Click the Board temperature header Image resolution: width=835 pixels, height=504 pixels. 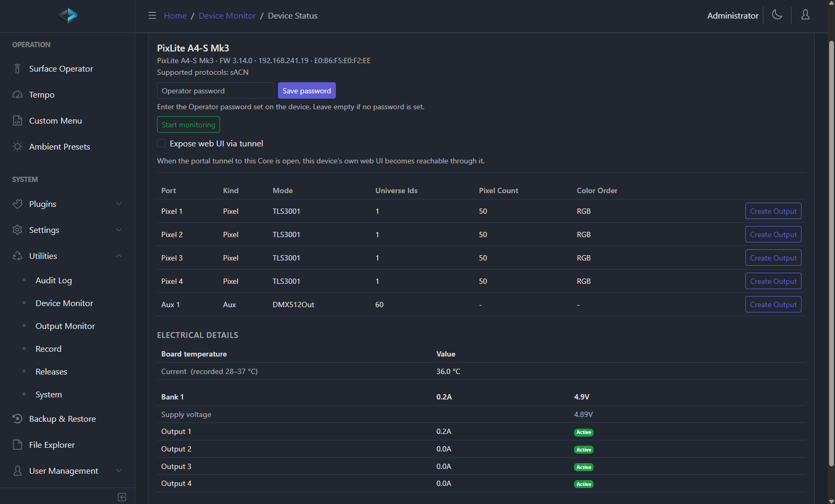[x=194, y=354]
